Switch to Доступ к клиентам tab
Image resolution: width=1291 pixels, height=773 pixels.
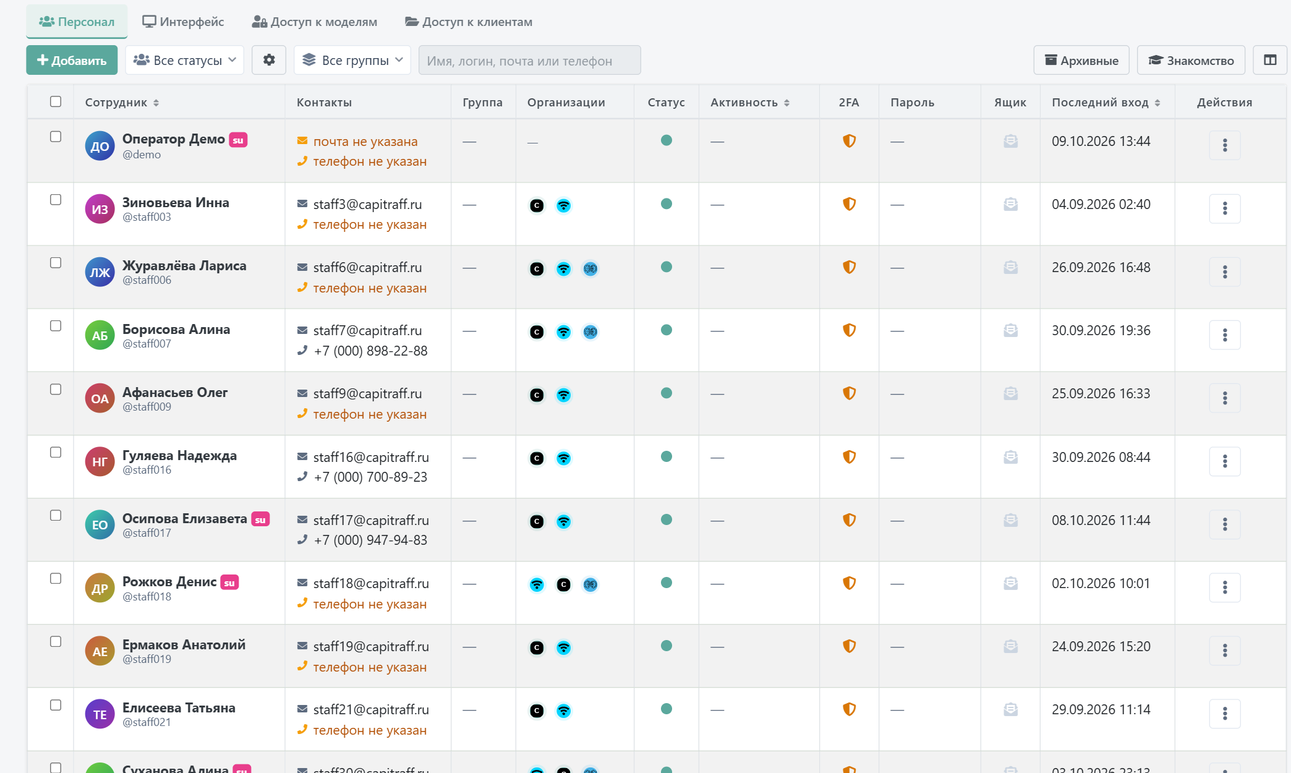(x=469, y=22)
